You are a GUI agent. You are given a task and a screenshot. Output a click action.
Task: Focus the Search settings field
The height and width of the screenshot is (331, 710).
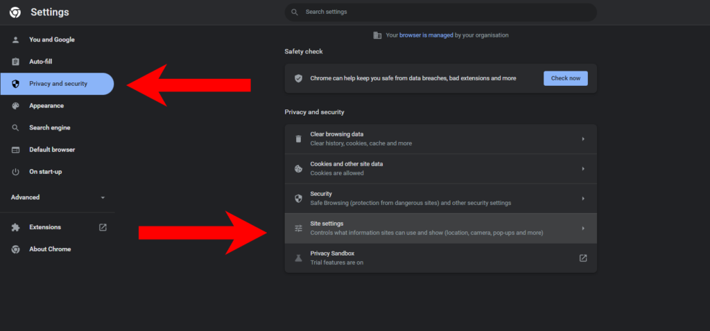444,12
